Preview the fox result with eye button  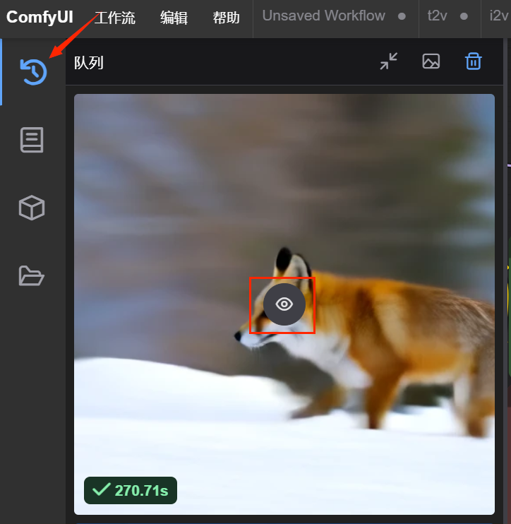tap(284, 304)
